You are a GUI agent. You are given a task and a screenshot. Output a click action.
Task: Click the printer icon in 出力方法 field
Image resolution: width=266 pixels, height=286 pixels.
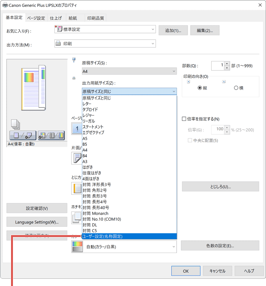click(58, 43)
